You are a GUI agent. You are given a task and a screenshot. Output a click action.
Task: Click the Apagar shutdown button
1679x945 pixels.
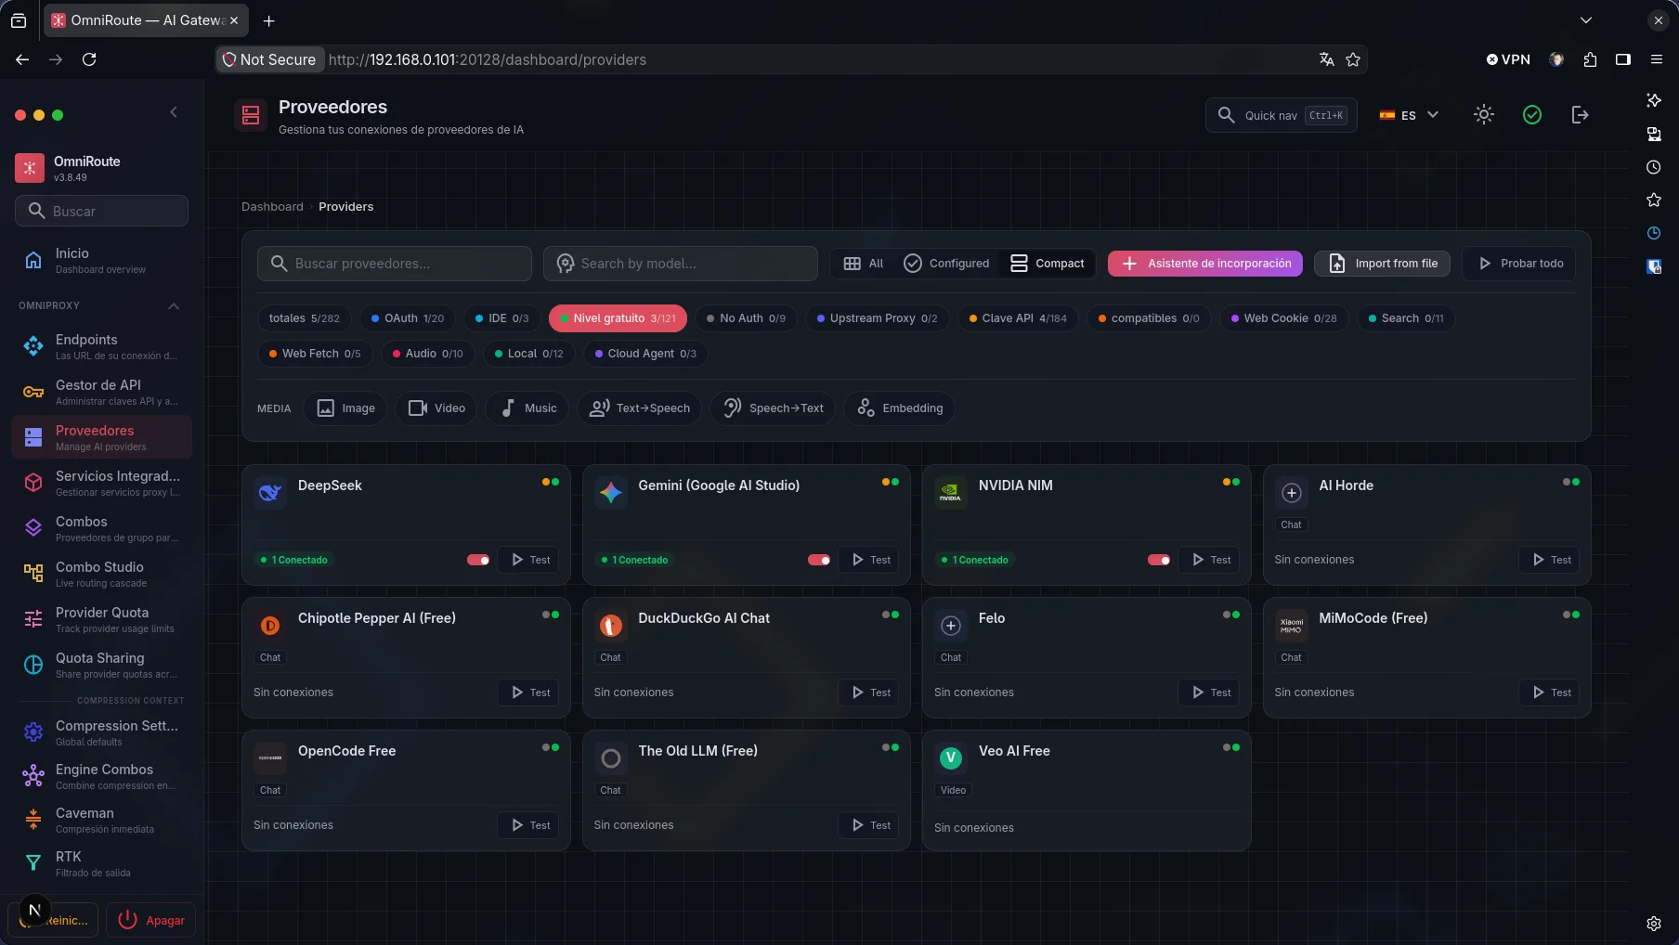150,920
